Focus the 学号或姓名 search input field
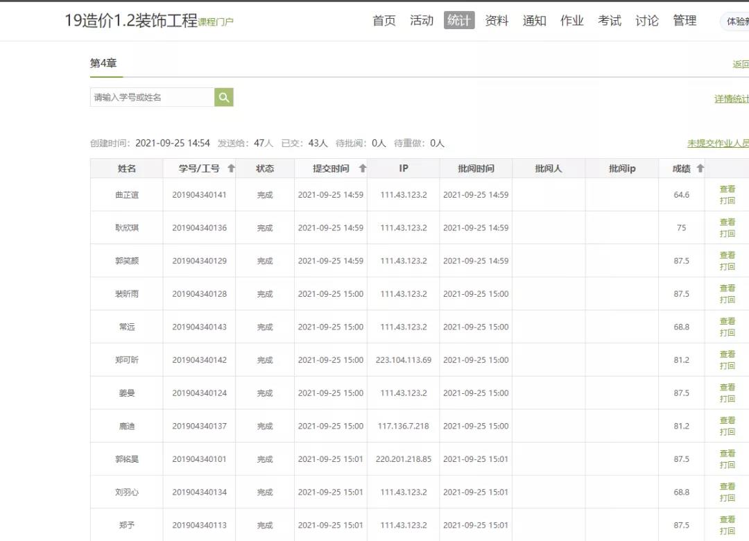This screenshot has width=749, height=541. tap(152, 98)
